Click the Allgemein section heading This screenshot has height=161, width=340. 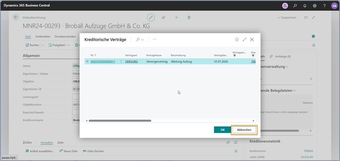click(x=31, y=56)
